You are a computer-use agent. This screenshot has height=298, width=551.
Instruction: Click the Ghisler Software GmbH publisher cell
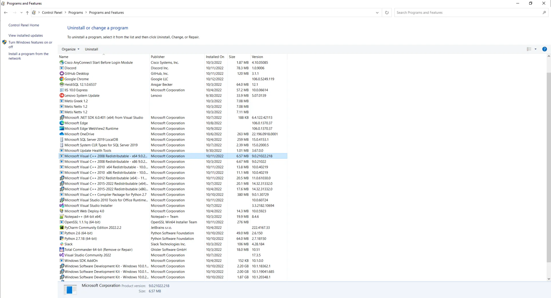click(x=168, y=250)
